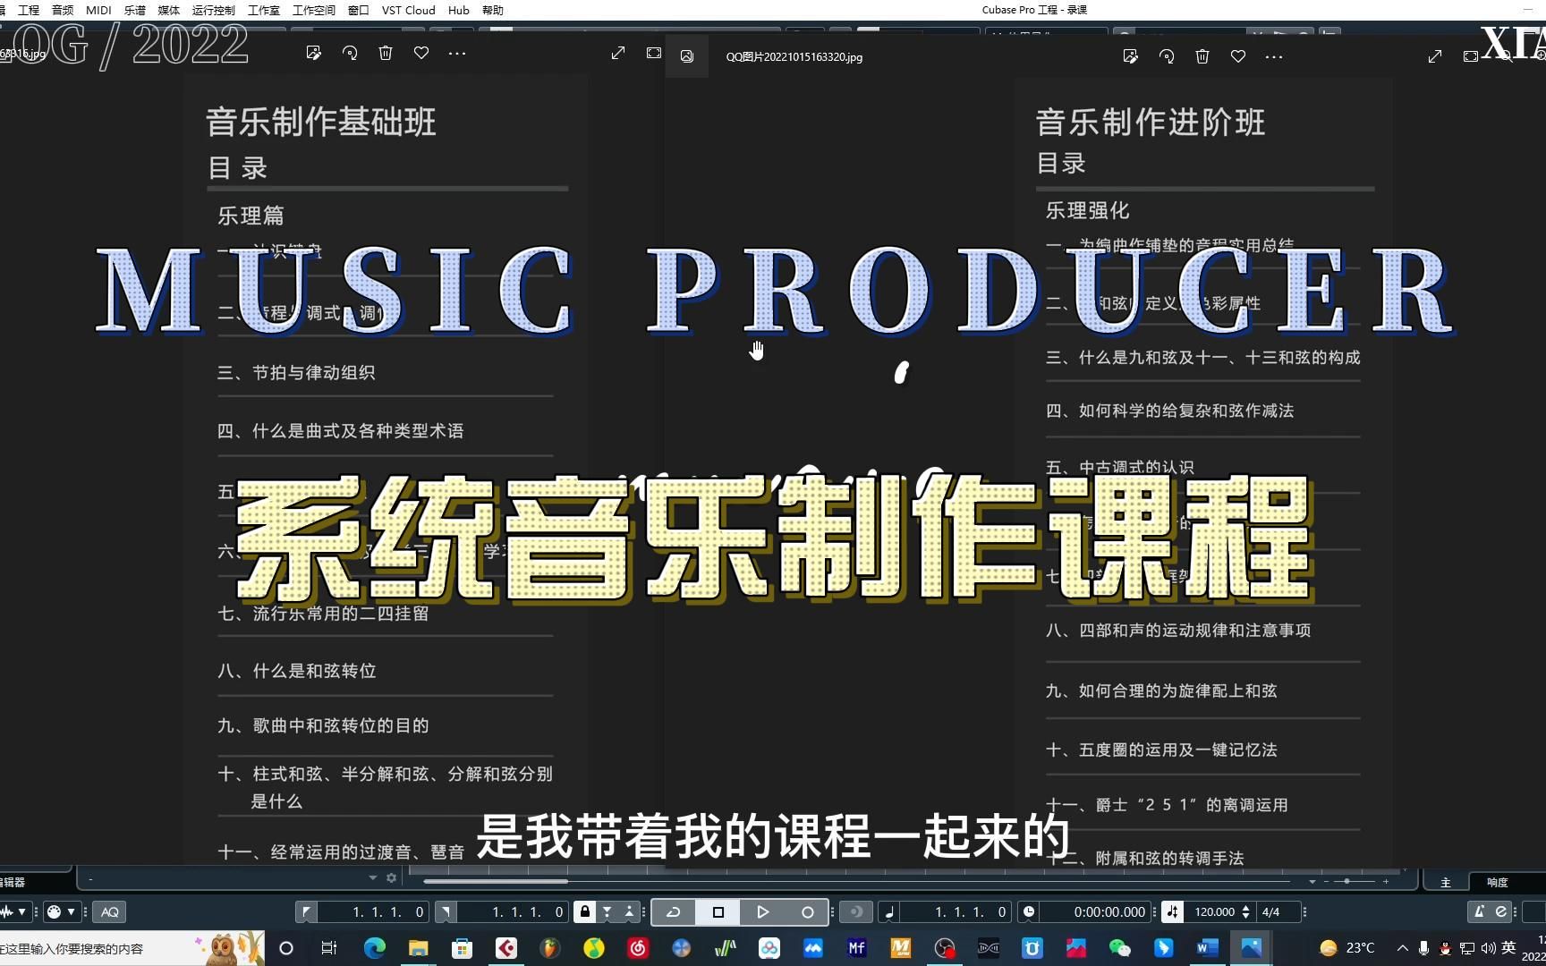This screenshot has width=1546, height=966.
Task: Click the right locator position field
Action: click(514, 911)
